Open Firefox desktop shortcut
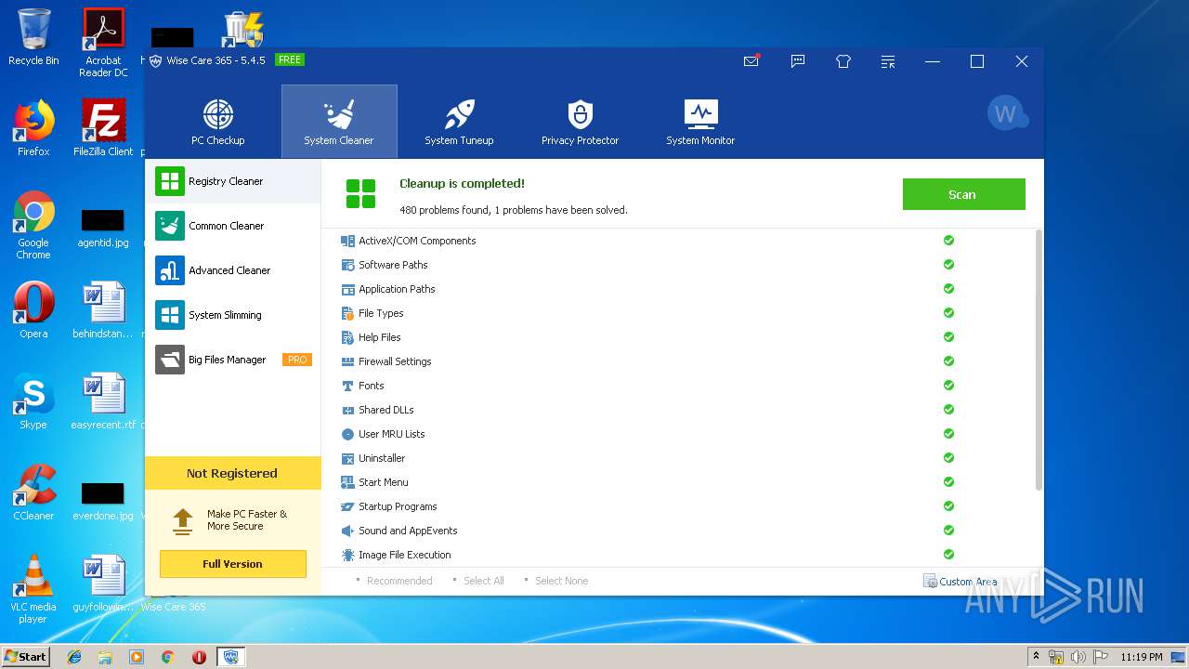Image resolution: width=1189 pixels, height=669 pixels. (33, 129)
